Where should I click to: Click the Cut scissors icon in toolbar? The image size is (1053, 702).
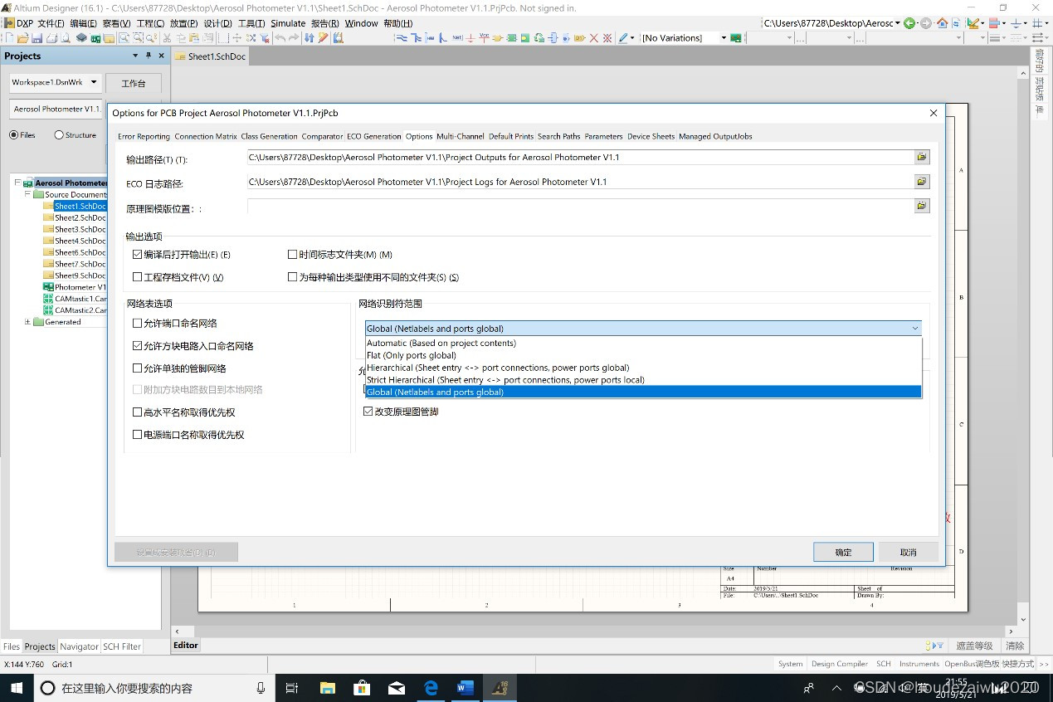coord(167,38)
